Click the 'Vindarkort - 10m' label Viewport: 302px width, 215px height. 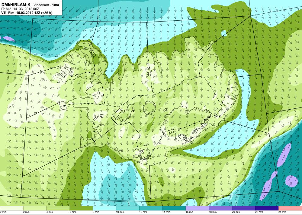46,5
